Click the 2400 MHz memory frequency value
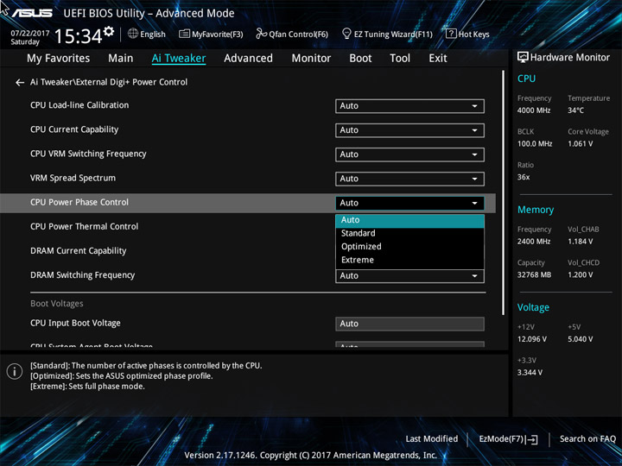Image resolution: width=622 pixels, height=466 pixels. pyautogui.click(x=534, y=242)
